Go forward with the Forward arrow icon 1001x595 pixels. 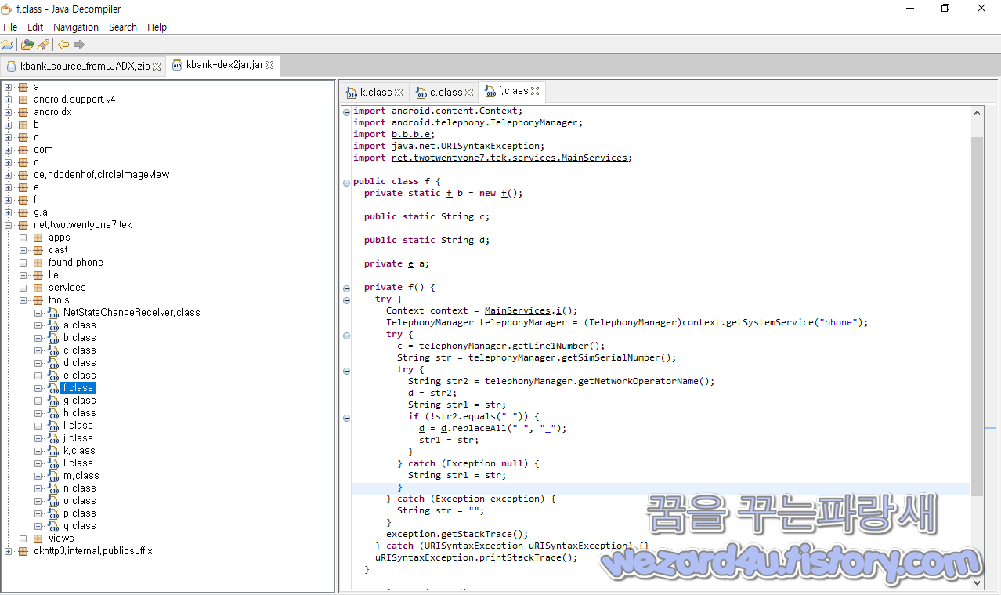coord(79,45)
